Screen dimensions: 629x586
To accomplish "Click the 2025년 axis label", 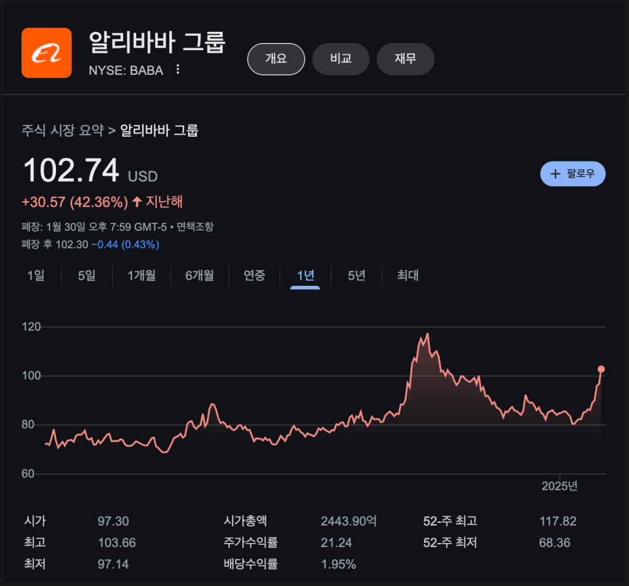I will point(559,486).
